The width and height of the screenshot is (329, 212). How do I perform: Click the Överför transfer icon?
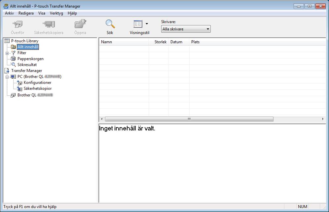pyautogui.click(x=18, y=24)
